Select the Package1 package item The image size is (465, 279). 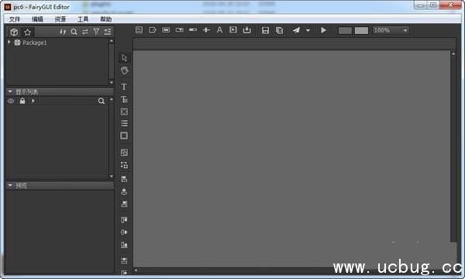click(34, 43)
